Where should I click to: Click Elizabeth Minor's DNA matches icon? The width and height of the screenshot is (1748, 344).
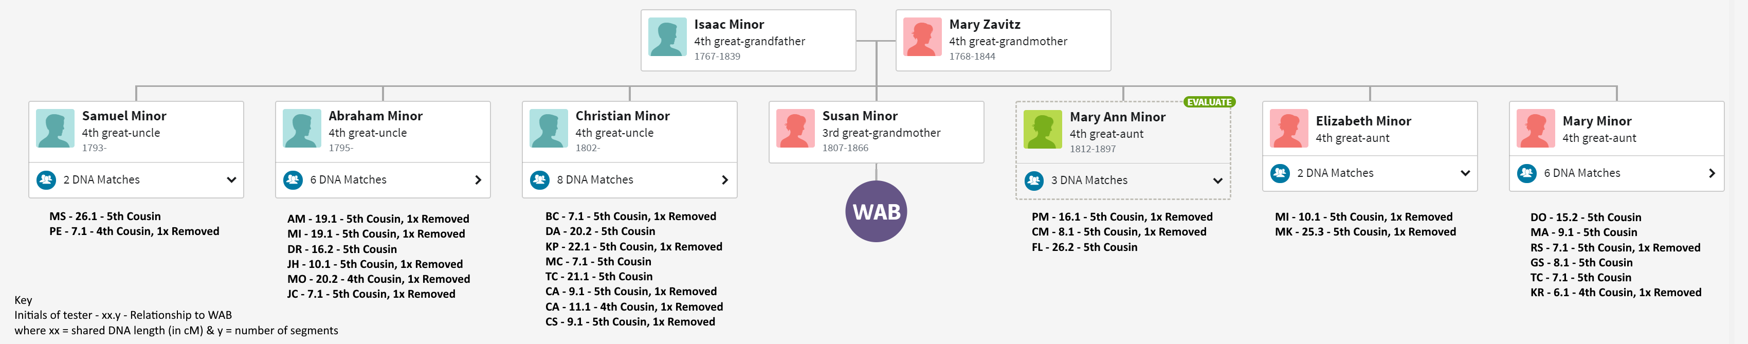tap(1280, 173)
